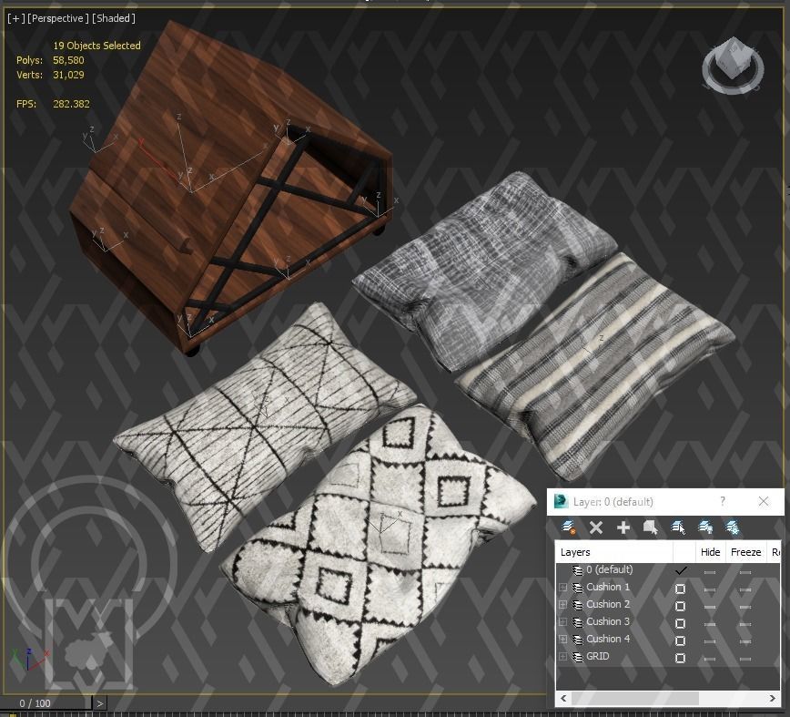Open the [Perspective] viewport menu
The height and width of the screenshot is (717, 790).
click(x=57, y=18)
